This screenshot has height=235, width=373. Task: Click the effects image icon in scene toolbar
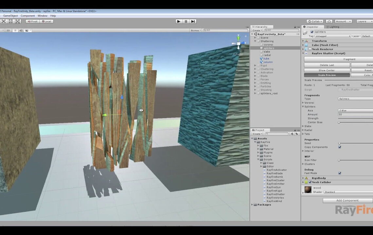coord(27,30)
